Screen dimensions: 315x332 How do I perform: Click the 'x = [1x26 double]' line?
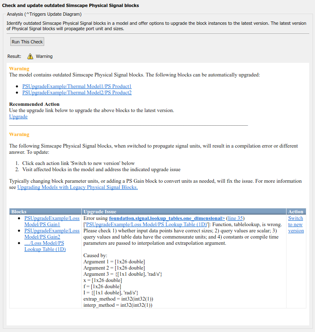(x=103, y=280)
